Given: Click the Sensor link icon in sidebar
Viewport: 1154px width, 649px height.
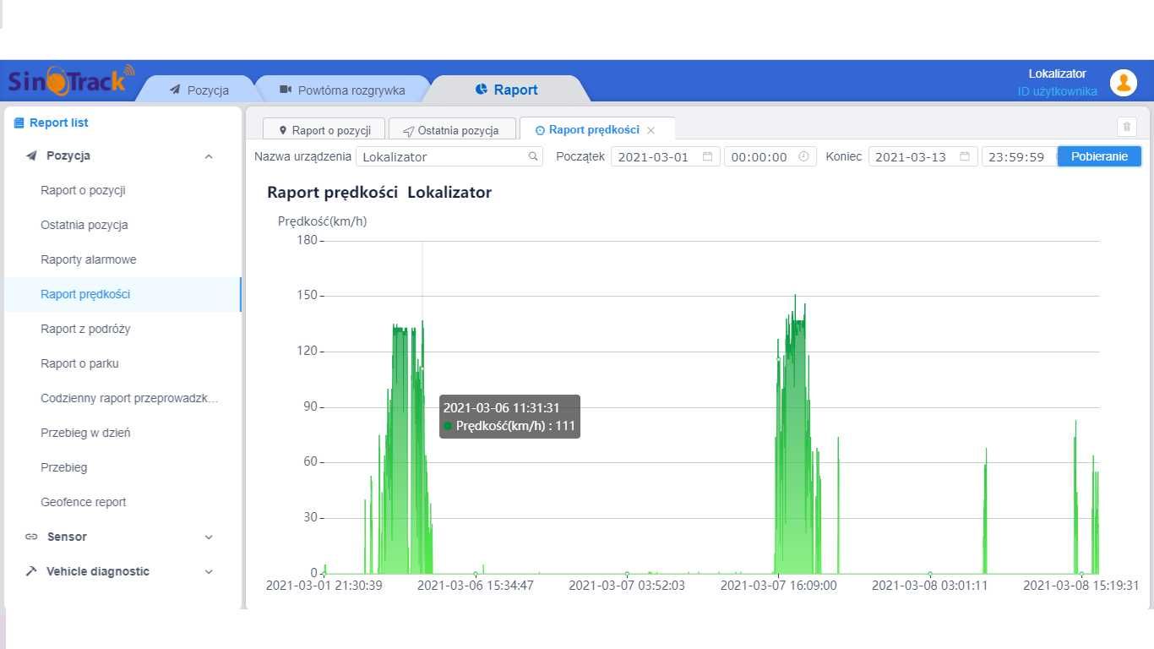Looking at the screenshot, I should coord(31,537).
